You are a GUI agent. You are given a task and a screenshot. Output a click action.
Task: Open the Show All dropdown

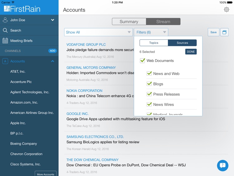point(98,32)
